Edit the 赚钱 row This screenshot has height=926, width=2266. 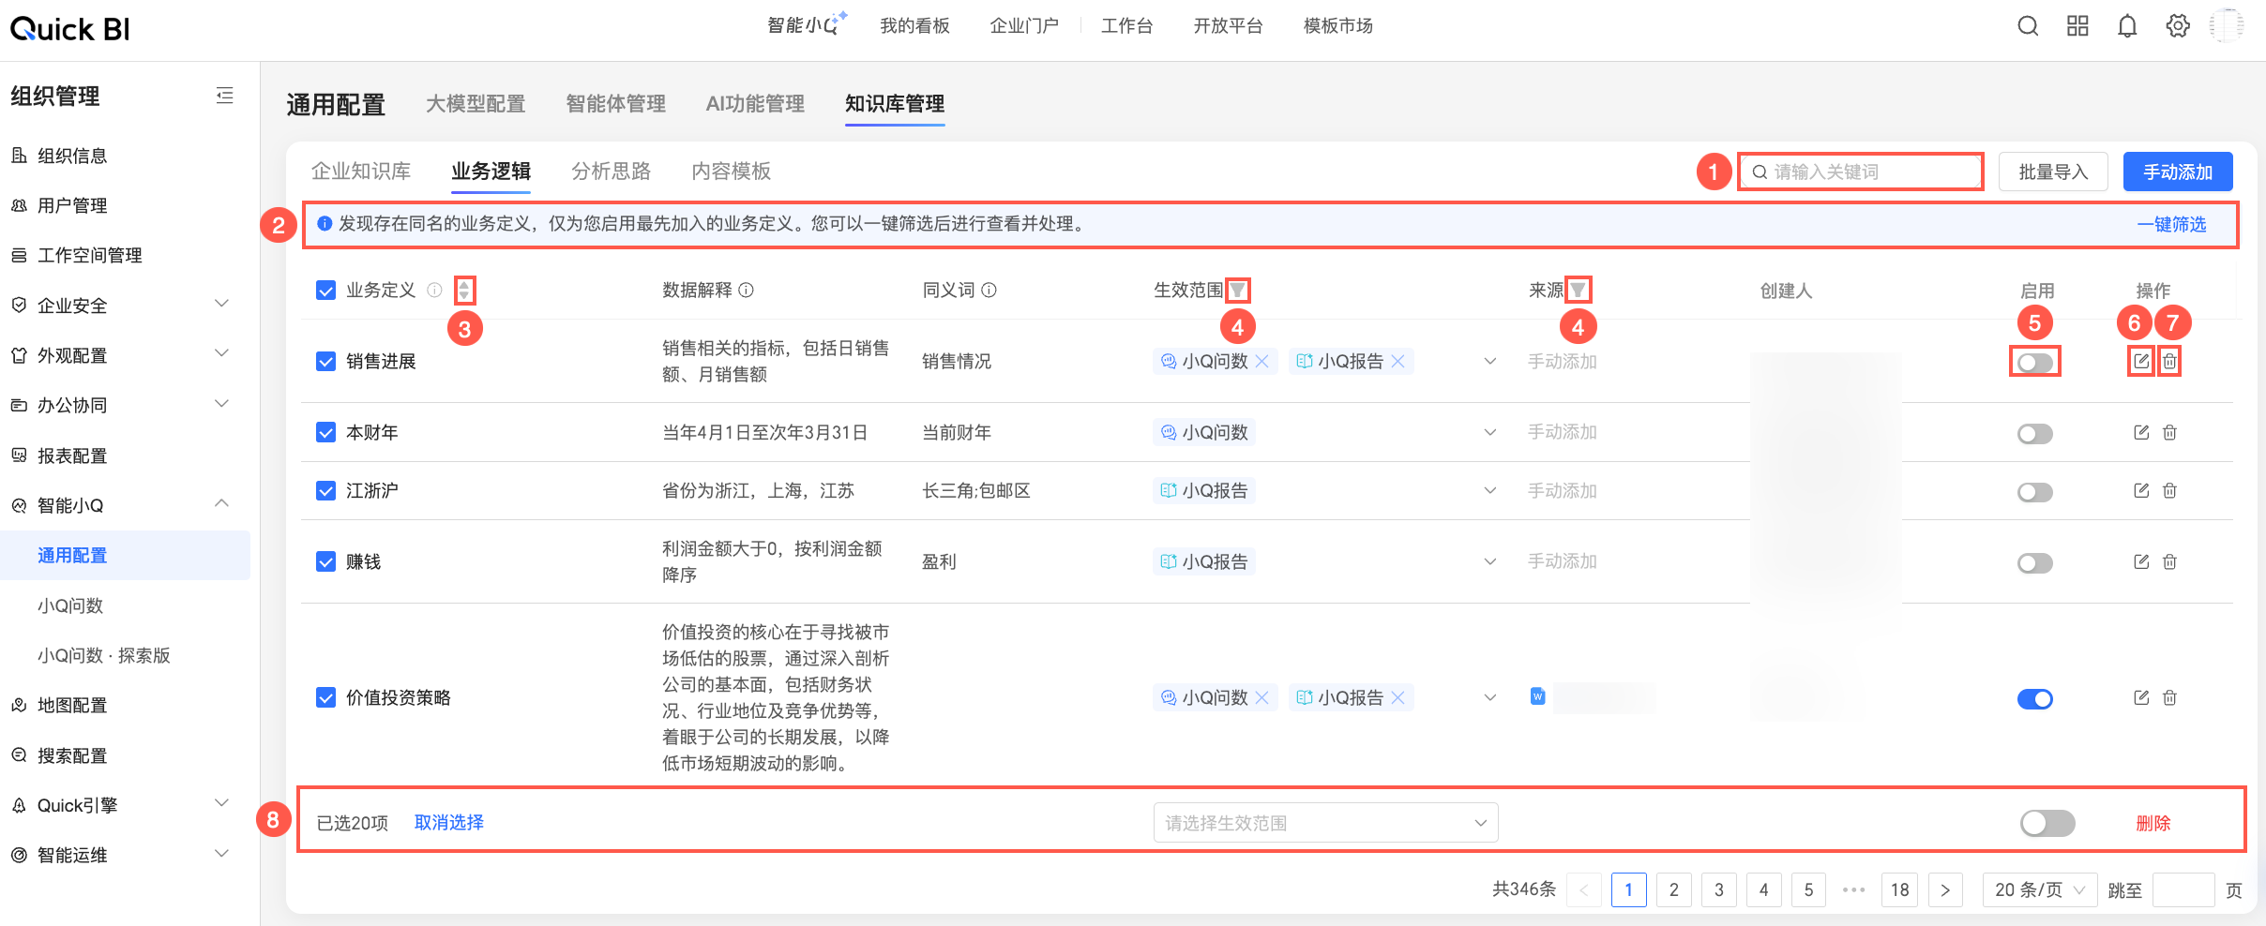pos(2141,561)
